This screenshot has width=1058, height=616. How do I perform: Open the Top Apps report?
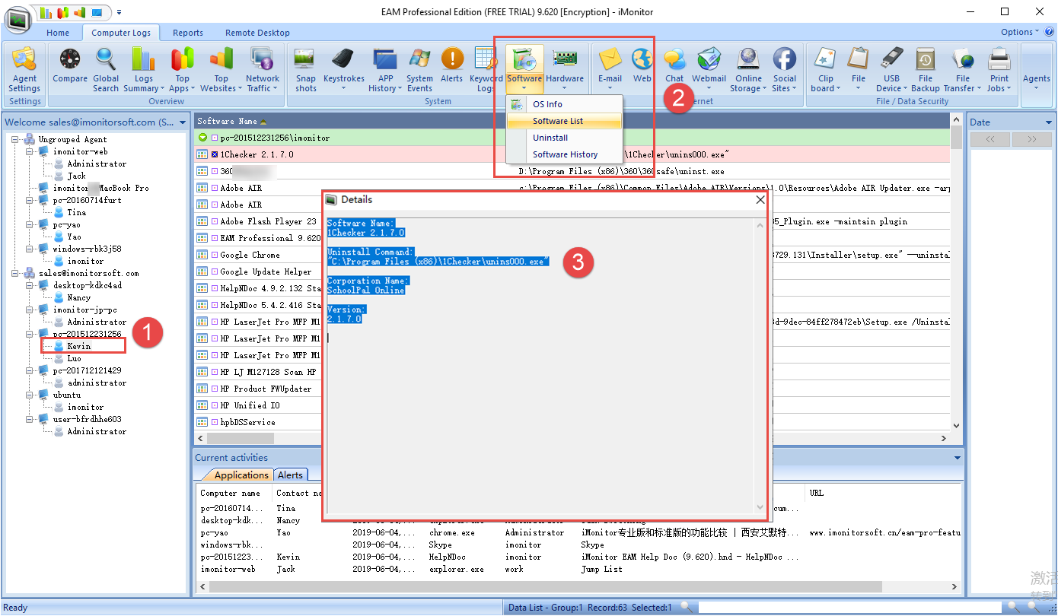click(182, 70)
